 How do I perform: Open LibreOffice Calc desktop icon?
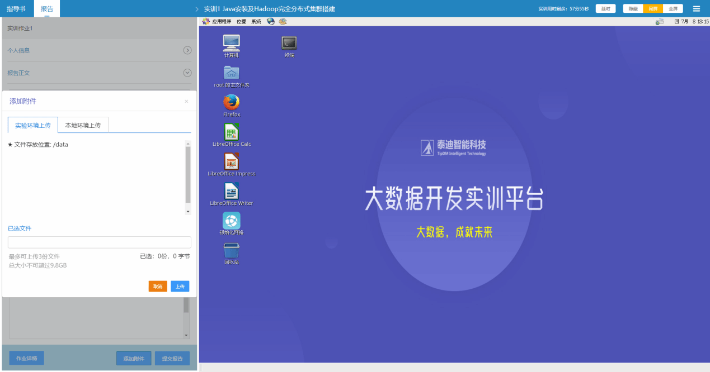point(232,135)
